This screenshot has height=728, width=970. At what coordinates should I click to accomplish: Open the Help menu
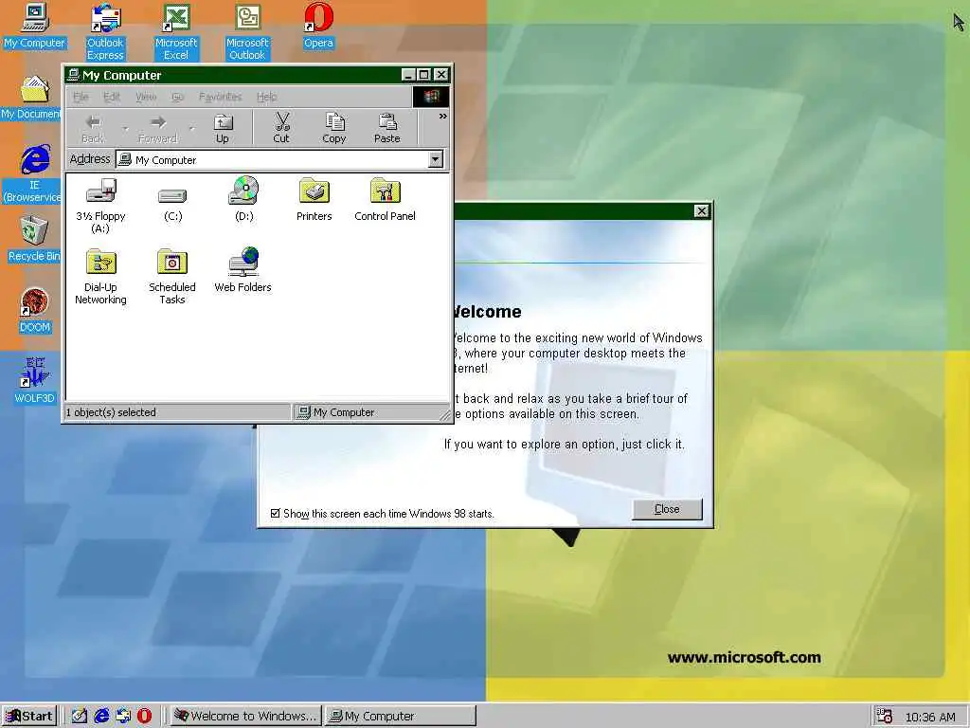266,97
